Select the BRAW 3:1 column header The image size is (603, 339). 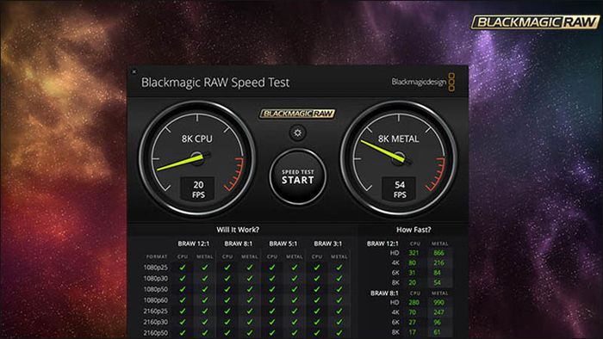pos(327,243)
